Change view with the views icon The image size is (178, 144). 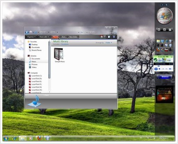102,37
